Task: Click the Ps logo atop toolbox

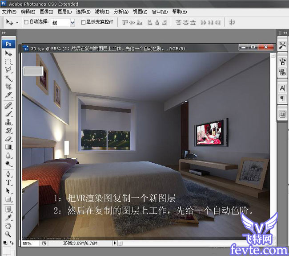Action: (x=8, y=44)
